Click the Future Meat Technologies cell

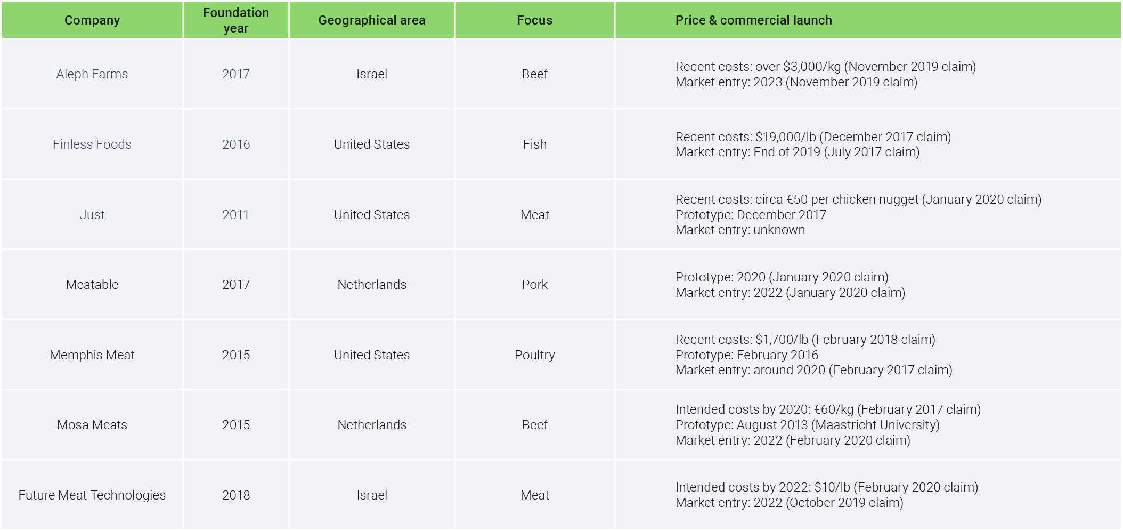tap(92, 495)
